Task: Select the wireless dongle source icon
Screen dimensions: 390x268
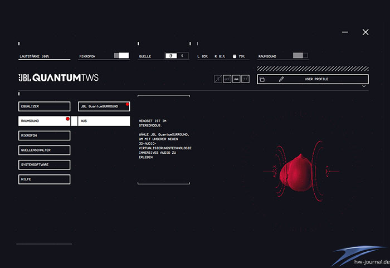Action: tap(171, 56)
